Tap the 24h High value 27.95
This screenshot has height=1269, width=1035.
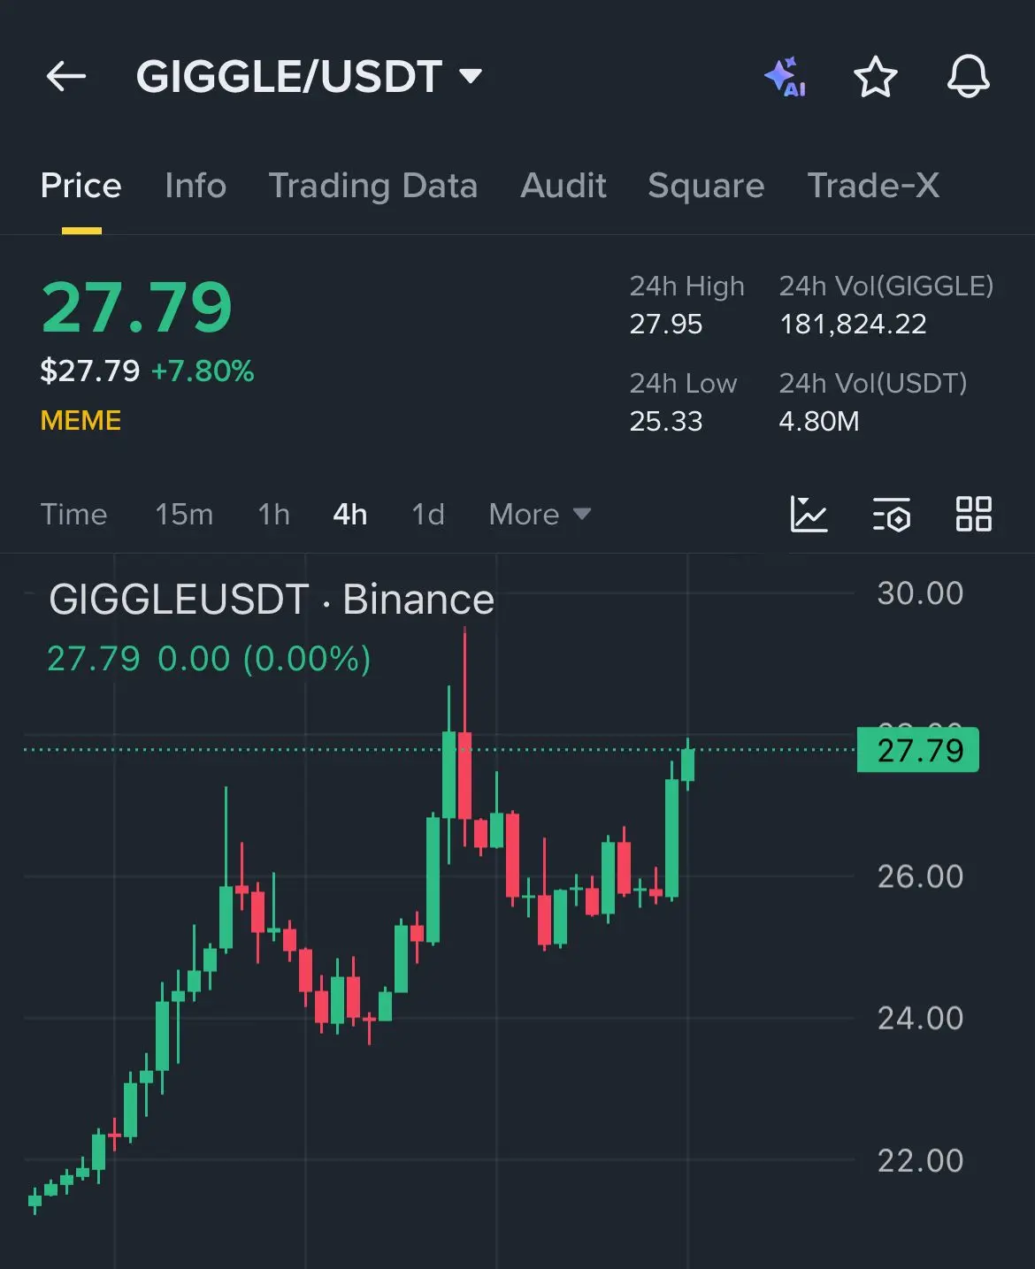pyautogui.click(x=666, y=325)
